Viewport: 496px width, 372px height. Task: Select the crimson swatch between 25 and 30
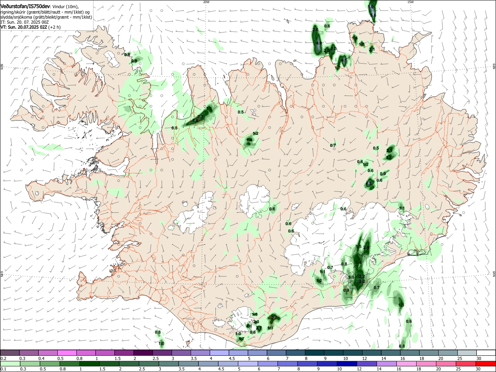[466, 363]
